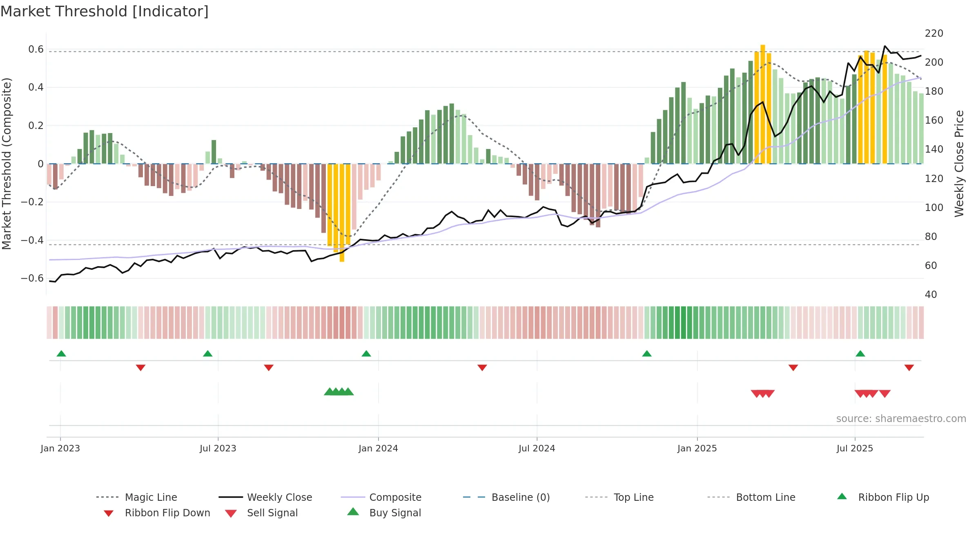The height and width of the screenshot is (551, 980).
Task: Click the 220 tick on the price axis
Action: [934, 33]
